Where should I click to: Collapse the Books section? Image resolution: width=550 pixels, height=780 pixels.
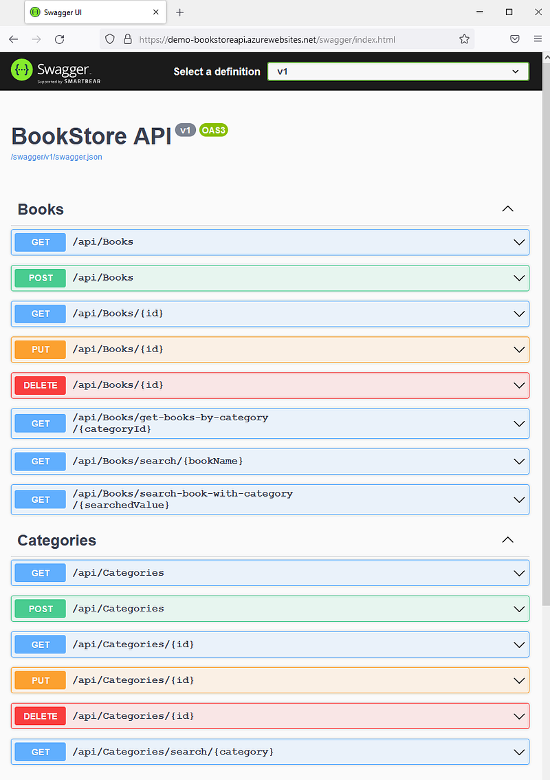507,209
